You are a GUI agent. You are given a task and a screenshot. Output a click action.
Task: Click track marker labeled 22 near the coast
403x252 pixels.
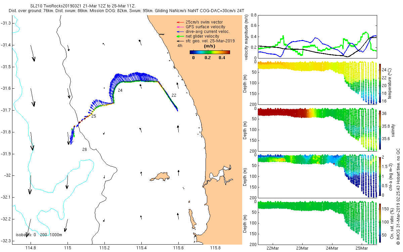(174, 95)
